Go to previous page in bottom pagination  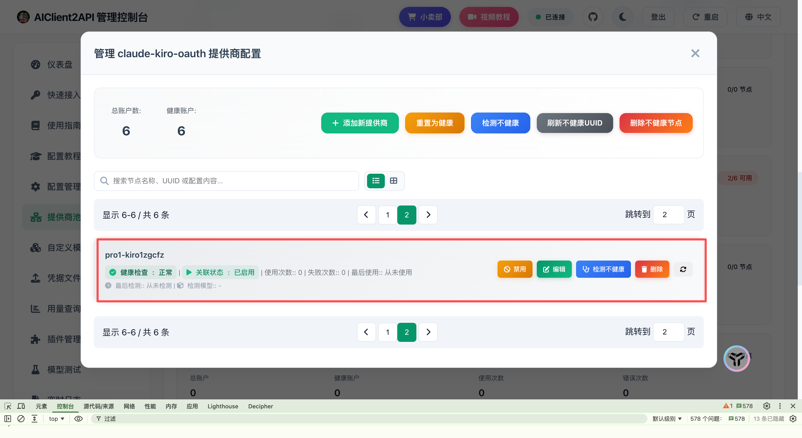pos(366,332)
